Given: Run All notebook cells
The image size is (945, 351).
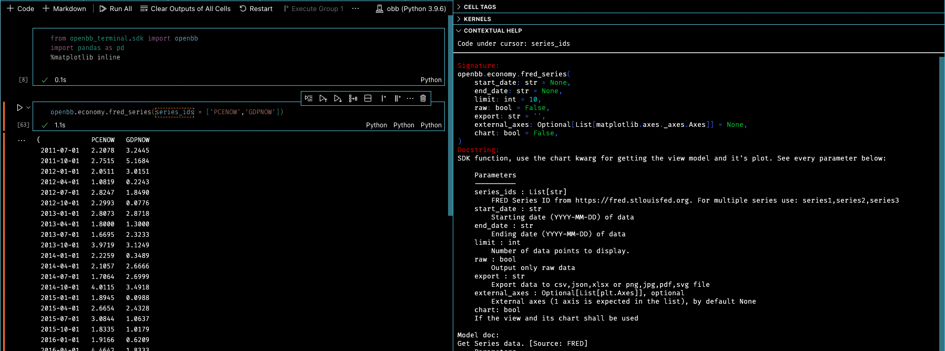Looking at the screenshot, I should (x=116, y=8).
